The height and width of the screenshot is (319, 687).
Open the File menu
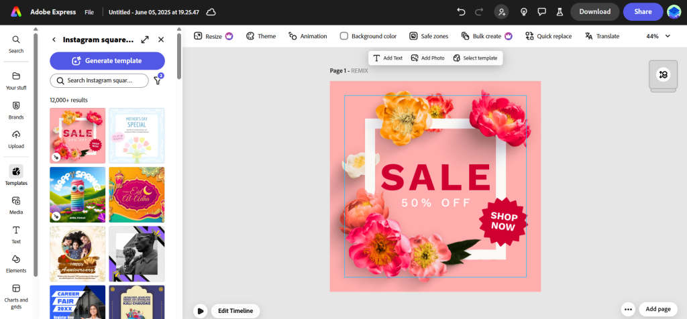pos(89,12)
